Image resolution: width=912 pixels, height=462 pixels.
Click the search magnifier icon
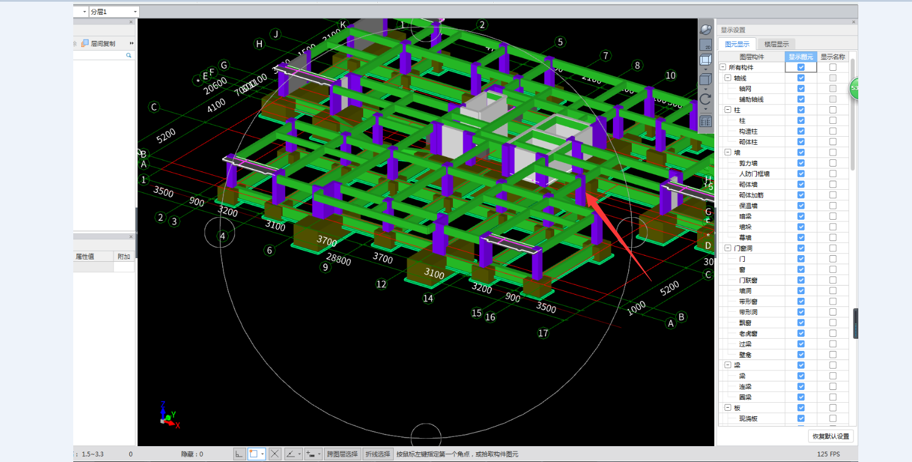coord(129,56)
